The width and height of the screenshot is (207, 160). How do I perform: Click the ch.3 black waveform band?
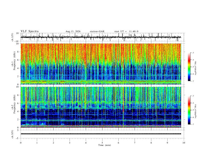point(101,134)
